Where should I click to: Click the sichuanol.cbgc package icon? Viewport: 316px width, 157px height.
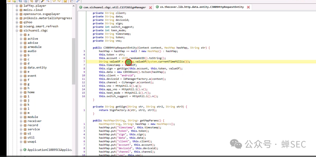point(21,31)
